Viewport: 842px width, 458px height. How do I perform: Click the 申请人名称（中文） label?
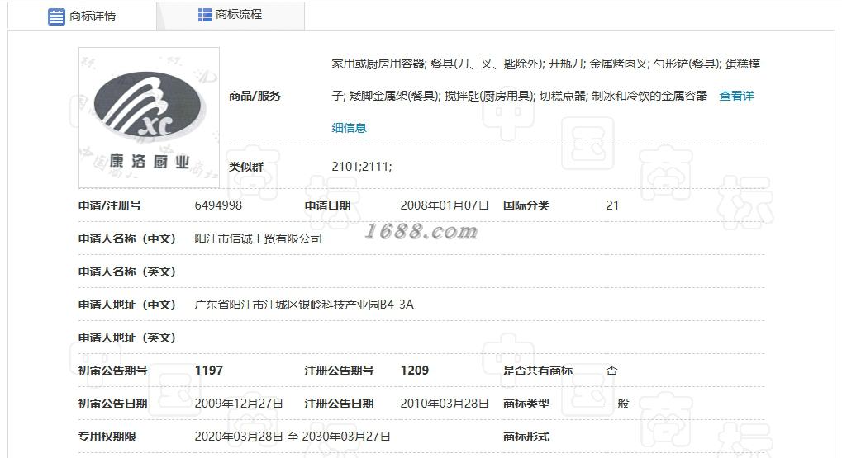(x=126, y=238)
